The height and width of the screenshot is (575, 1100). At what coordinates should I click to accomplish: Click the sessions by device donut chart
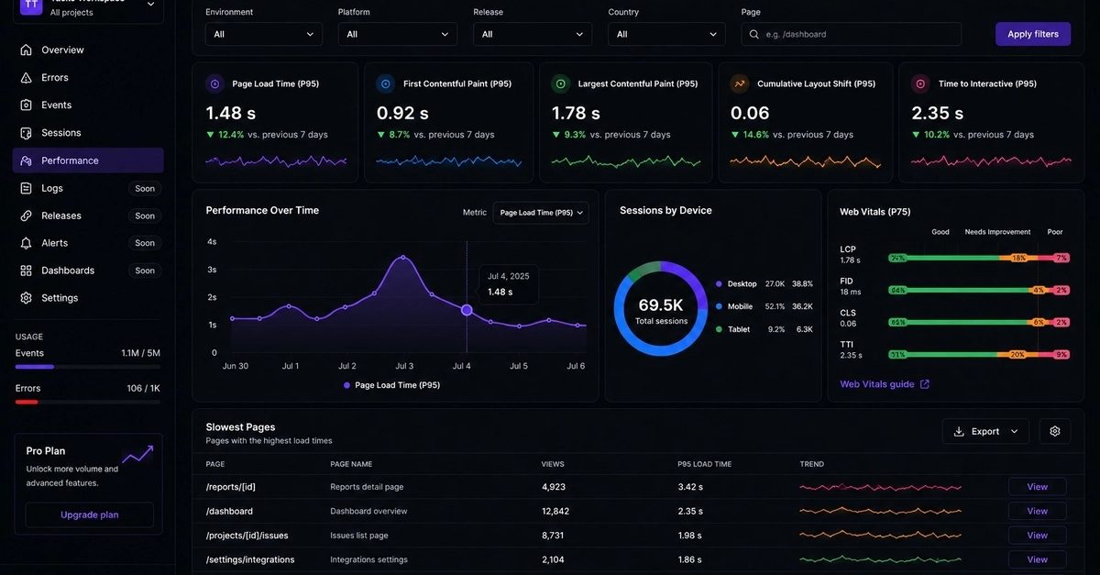(x=661, y=309)
